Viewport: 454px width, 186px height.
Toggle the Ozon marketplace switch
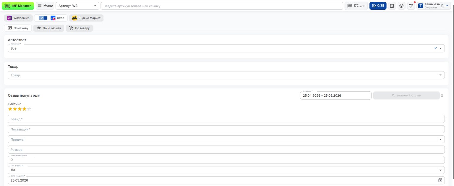coord(43,18)
